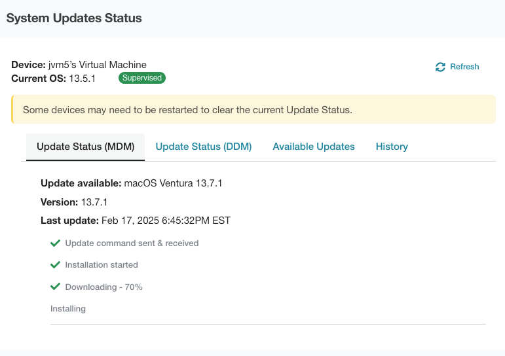Open the Available Updates tab

(314, 147)
